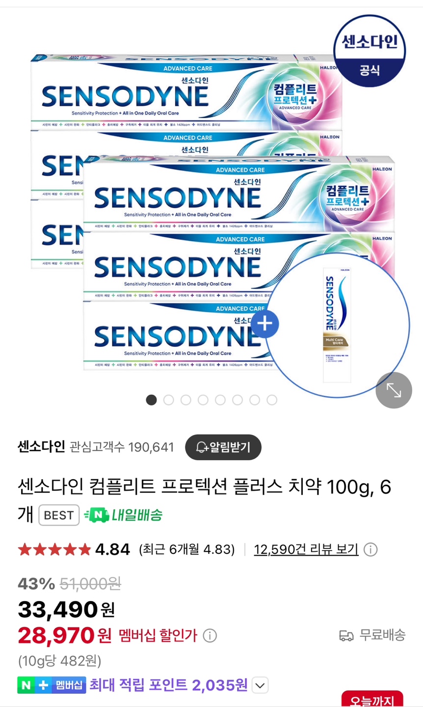Tap the 무료배송 truck icon
This screenshot has width=423, height=707.
pos(346,636)
